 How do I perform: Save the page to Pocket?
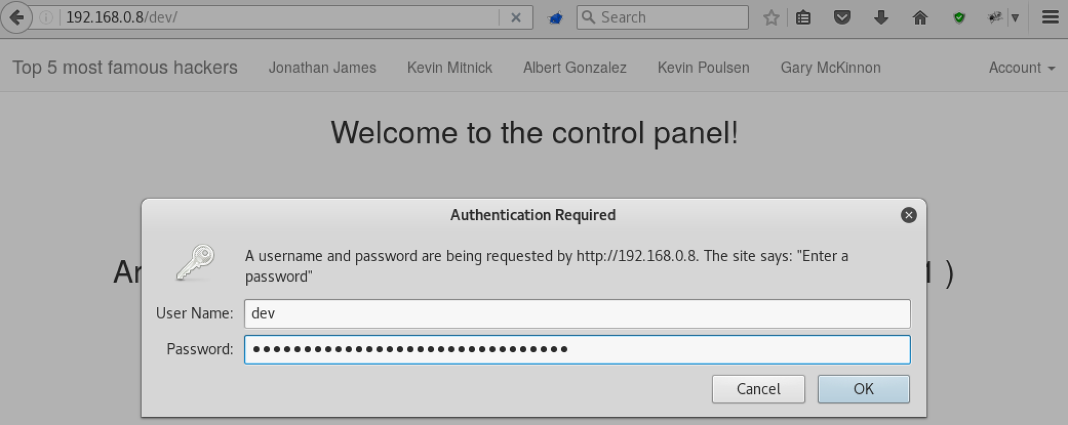coord(842,17)
